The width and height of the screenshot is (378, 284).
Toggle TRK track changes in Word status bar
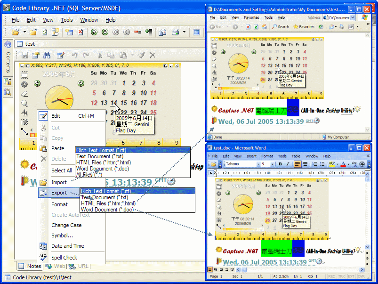(x=341, y=276)
